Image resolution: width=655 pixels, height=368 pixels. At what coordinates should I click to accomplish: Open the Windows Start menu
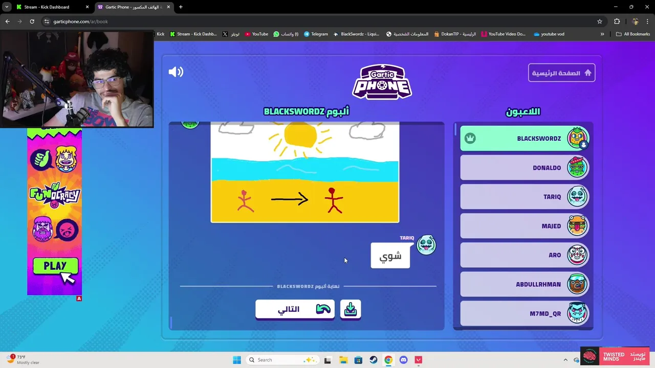pos(237,360)
